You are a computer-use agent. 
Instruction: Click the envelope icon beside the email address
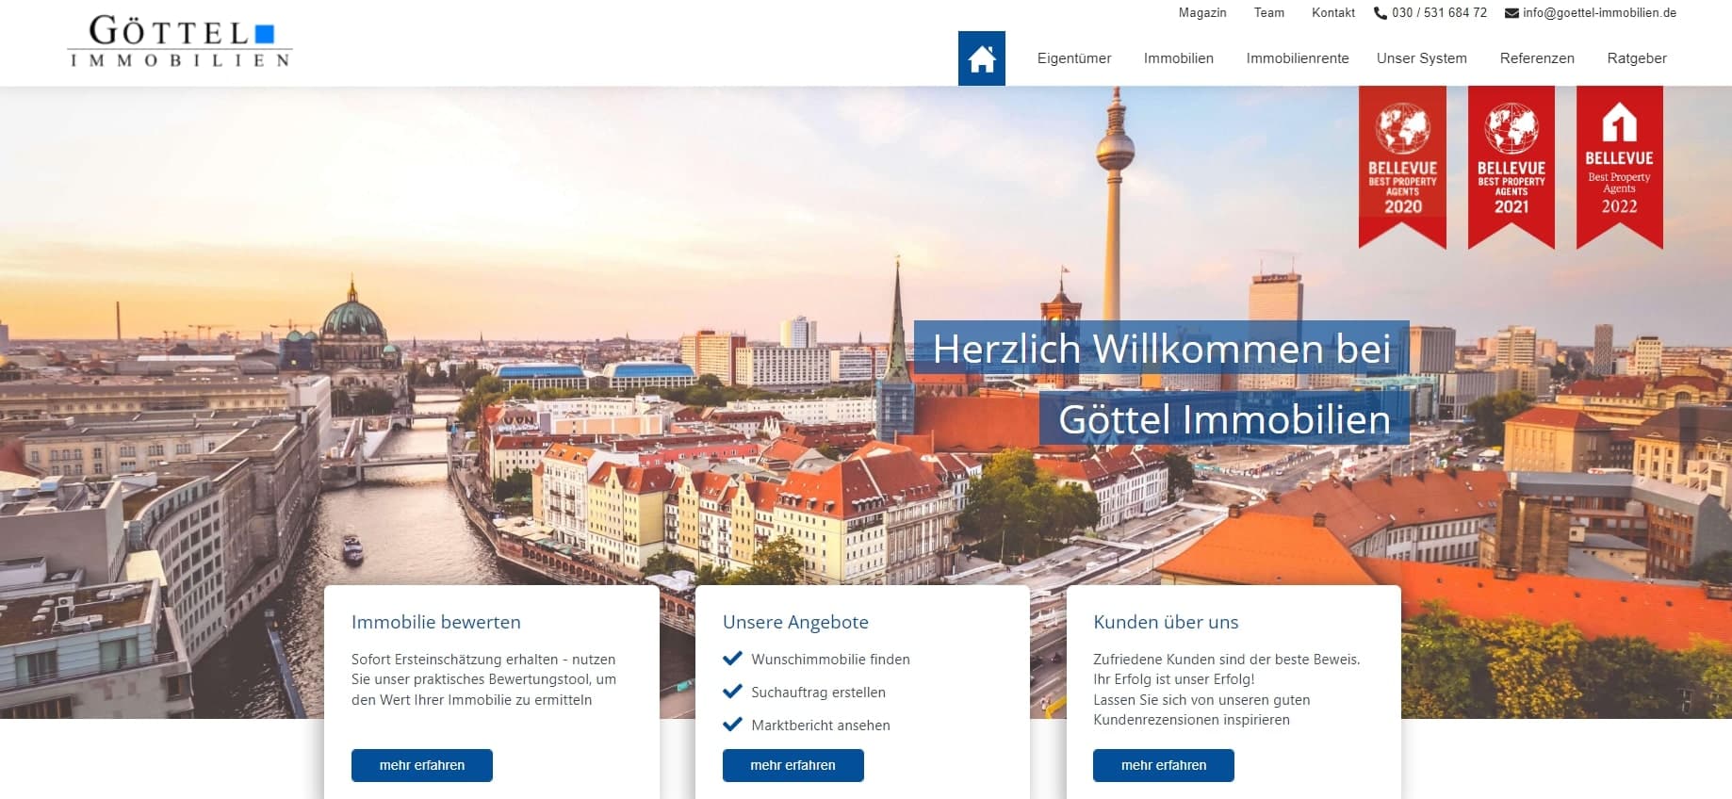click(x=1511, y=13)
